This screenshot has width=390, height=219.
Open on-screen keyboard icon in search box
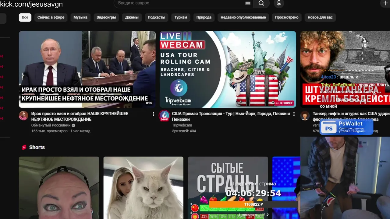click(248, 3)
